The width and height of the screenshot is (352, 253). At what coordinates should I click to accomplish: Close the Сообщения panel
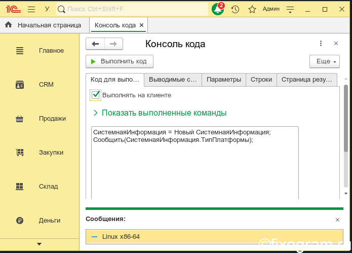(337, 220)
